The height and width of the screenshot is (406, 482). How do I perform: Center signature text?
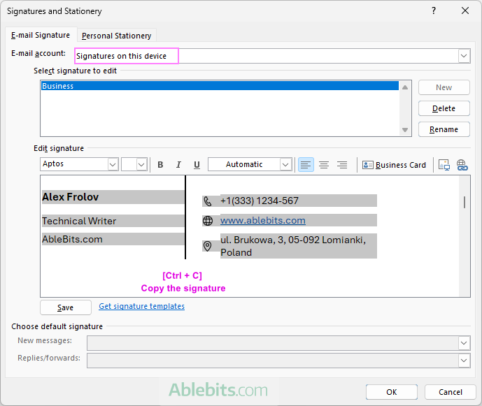coord(324,165)
